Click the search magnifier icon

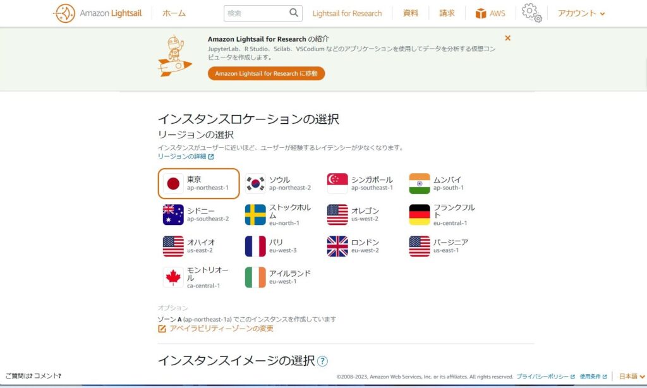(x=293, y=13)
